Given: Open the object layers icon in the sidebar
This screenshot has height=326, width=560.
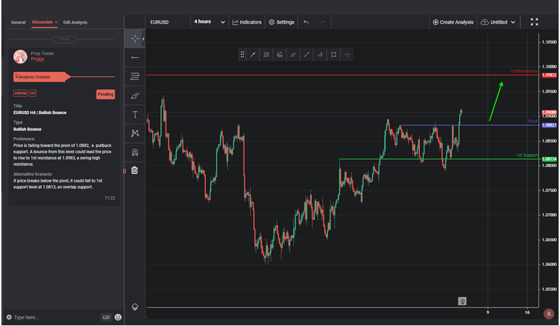Looking at the screenshot, I should tap(135, 307).
